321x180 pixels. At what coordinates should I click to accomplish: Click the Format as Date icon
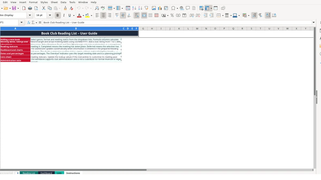[x=184, y=15]
